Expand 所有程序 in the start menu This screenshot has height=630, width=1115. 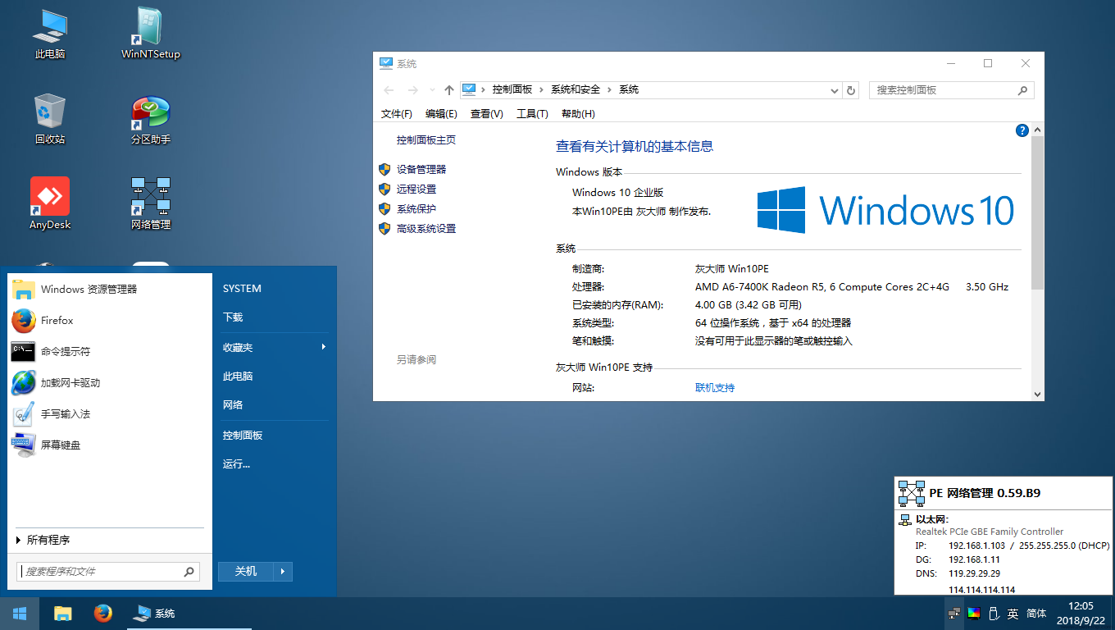(110, 540)
